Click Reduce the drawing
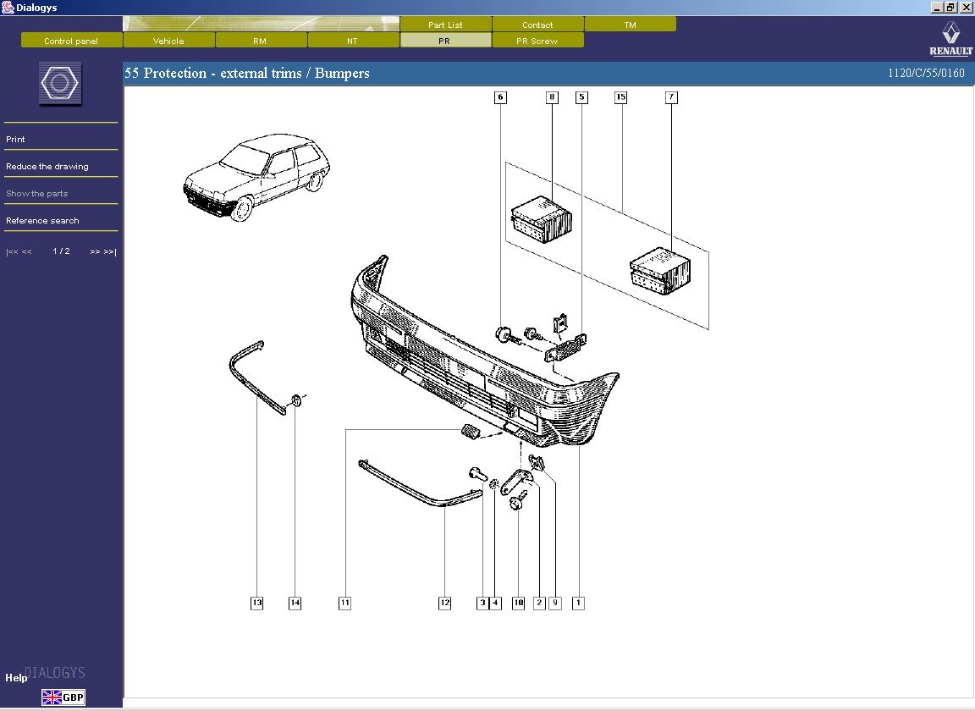 click(47, 166)
